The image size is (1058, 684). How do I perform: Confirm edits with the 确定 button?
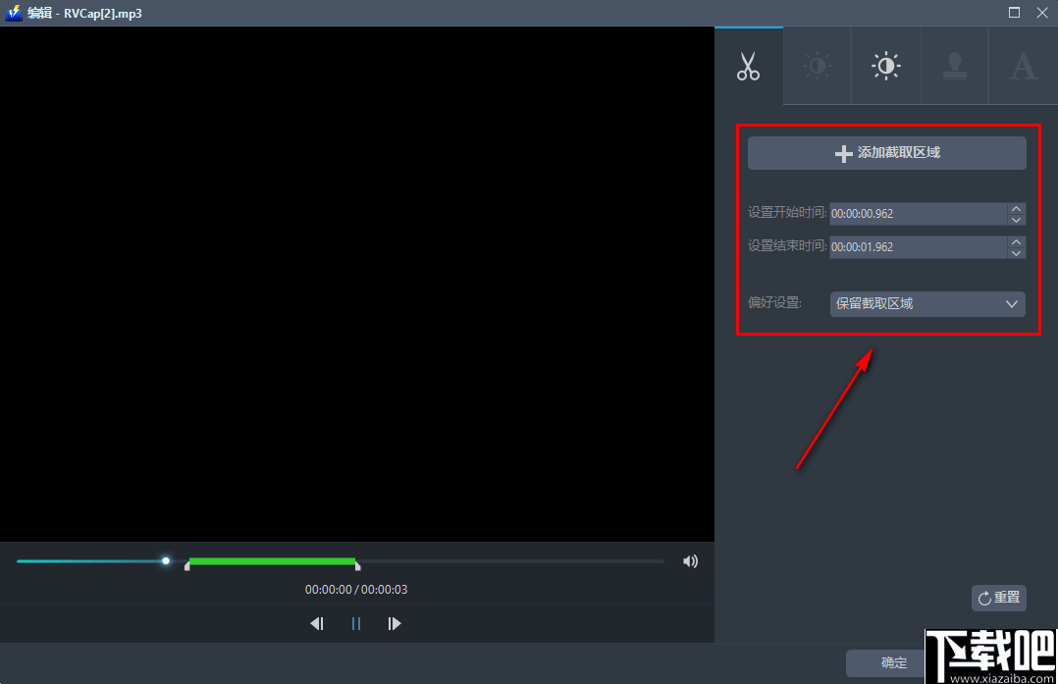[x=893, y=663]
